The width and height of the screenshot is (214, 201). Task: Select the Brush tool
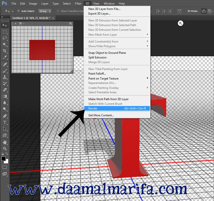(x=5, y=71)
